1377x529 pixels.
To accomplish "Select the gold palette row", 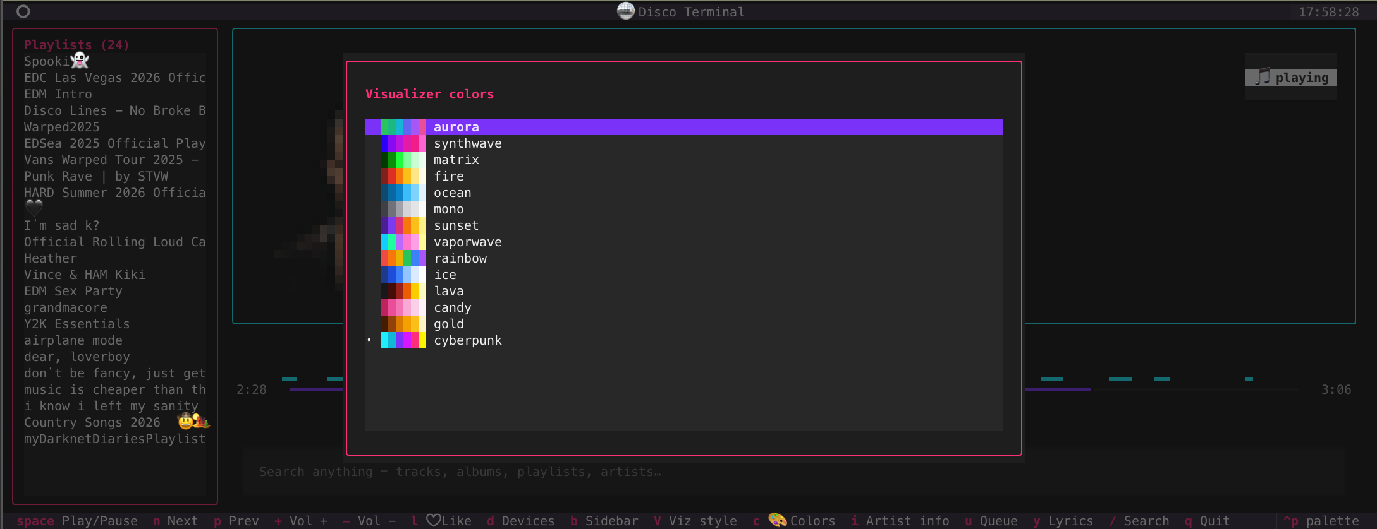I will click(683, 324).
